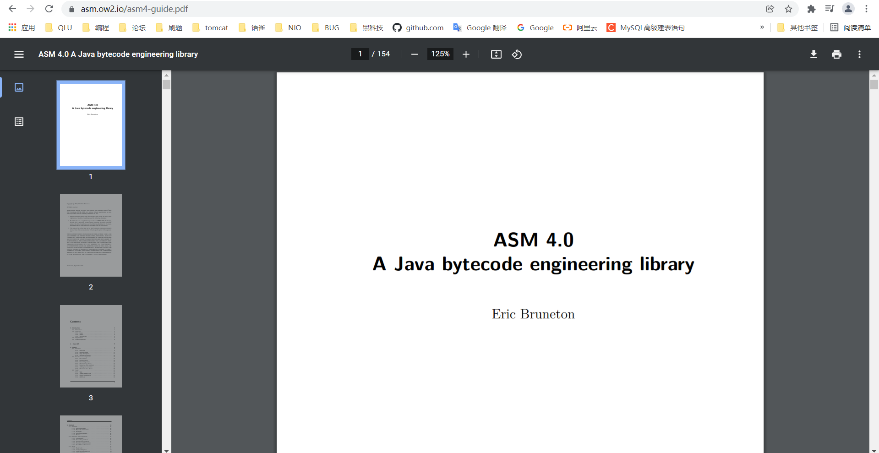Click sidebar scrollbar down arrow

[x=166, y=450]
